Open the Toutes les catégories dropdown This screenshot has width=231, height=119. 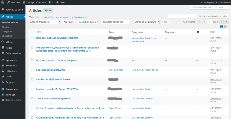click(x=116, y=22)
